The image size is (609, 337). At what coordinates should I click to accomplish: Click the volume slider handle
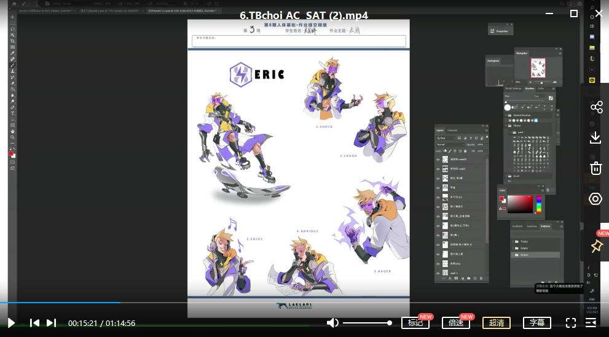click(x=390, y=323)
